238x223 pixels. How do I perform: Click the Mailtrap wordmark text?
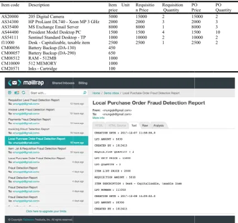click(x=33, y=83)
